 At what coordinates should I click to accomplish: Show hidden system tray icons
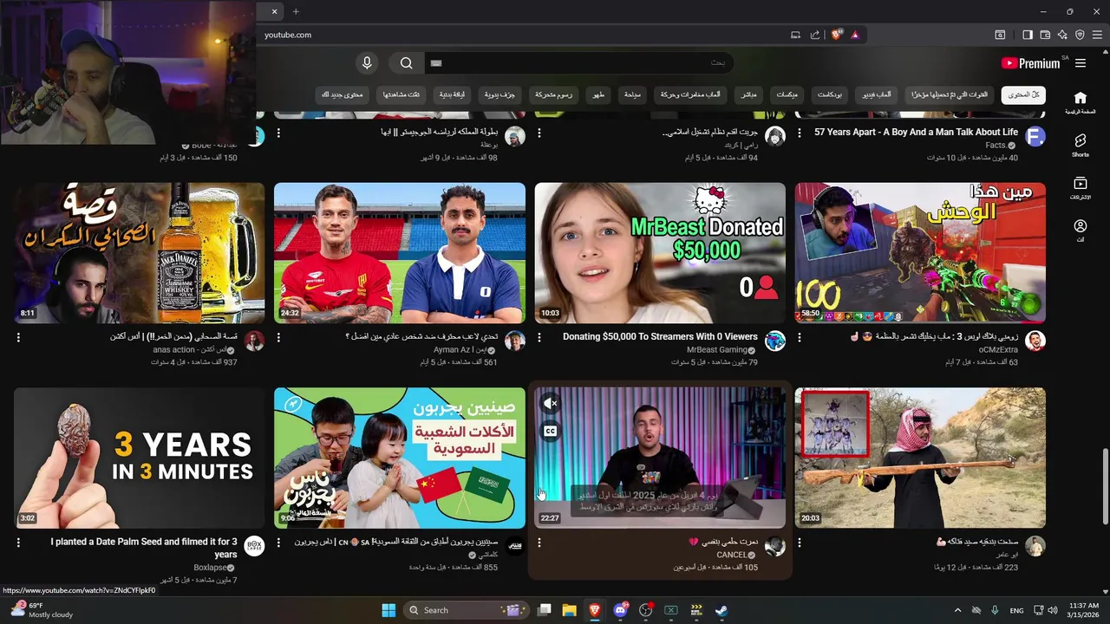click(957, 610)
